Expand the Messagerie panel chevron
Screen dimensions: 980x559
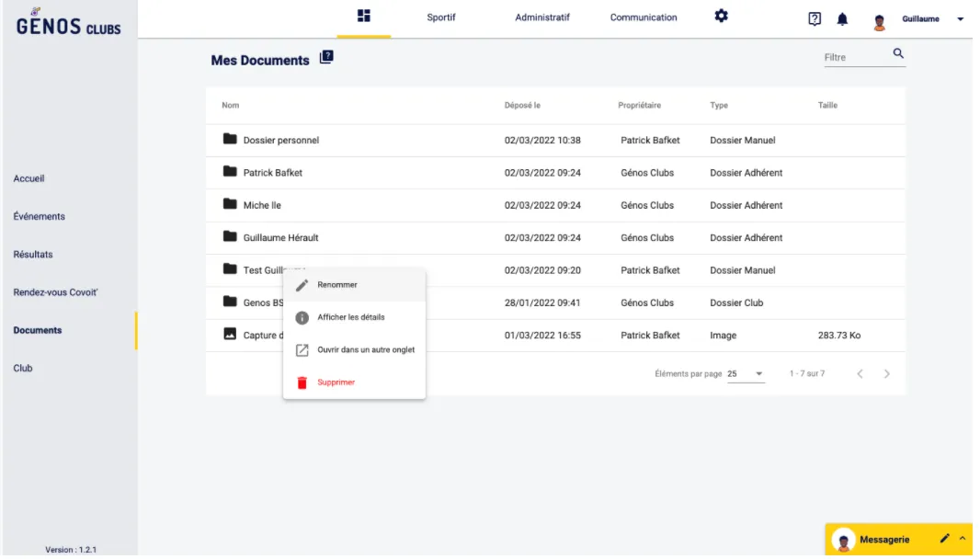963,539
